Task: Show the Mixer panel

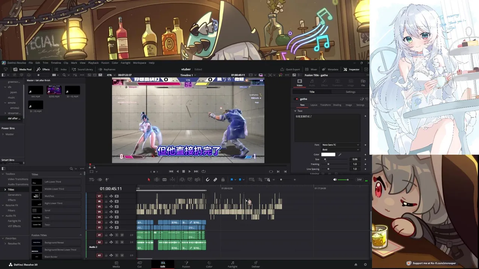Action: (x=311, y=69)
